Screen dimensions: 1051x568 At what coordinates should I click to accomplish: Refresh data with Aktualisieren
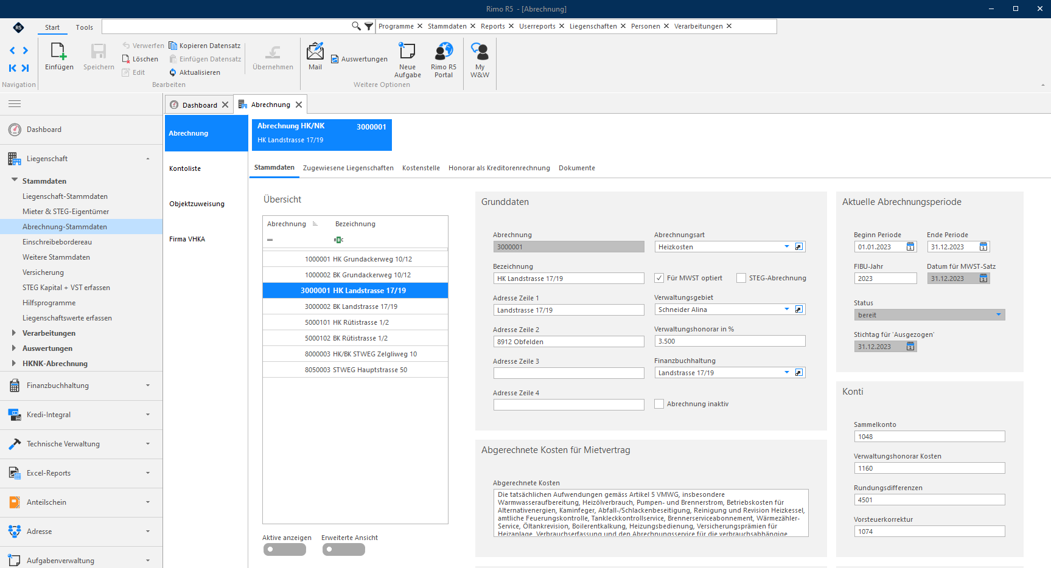pyautogui.click(x=195, y=72)
